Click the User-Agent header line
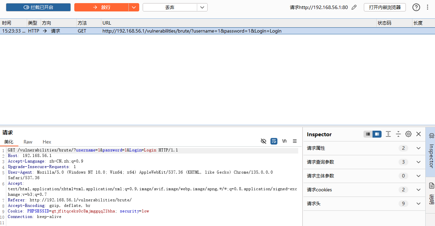Viewport: 435px width, 226px height. tap(140, 175)
